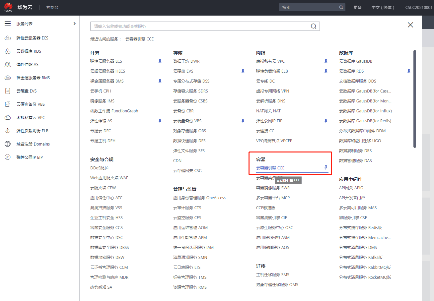Image resolution: width=434 pixels, height=301 pixels.
Task: Select 虚拟私有云 VPC in the left sidebar
Action: 31,118
